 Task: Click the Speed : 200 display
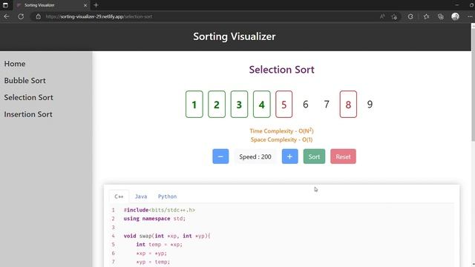(255, 156)
